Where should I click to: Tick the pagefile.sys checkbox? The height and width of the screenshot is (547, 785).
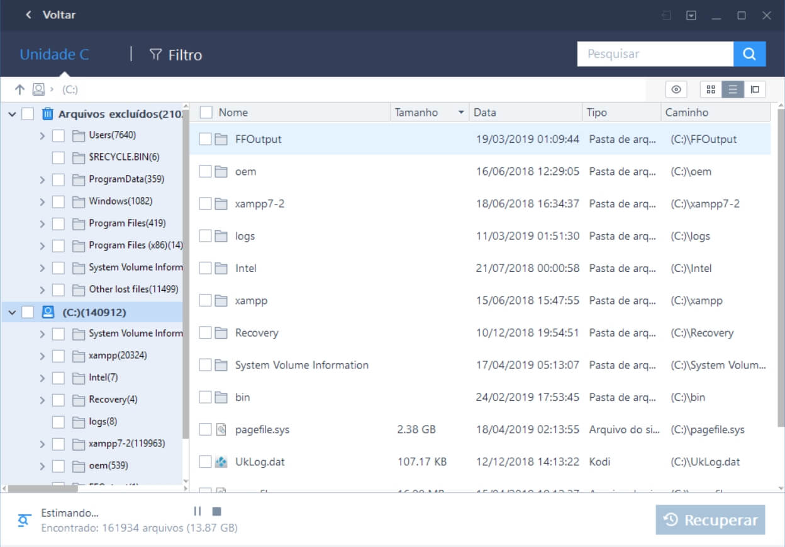click(x=205, y=429)
